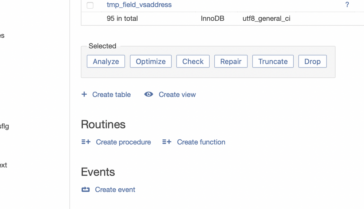Click the eye icon beside Create view

[149, 94]
